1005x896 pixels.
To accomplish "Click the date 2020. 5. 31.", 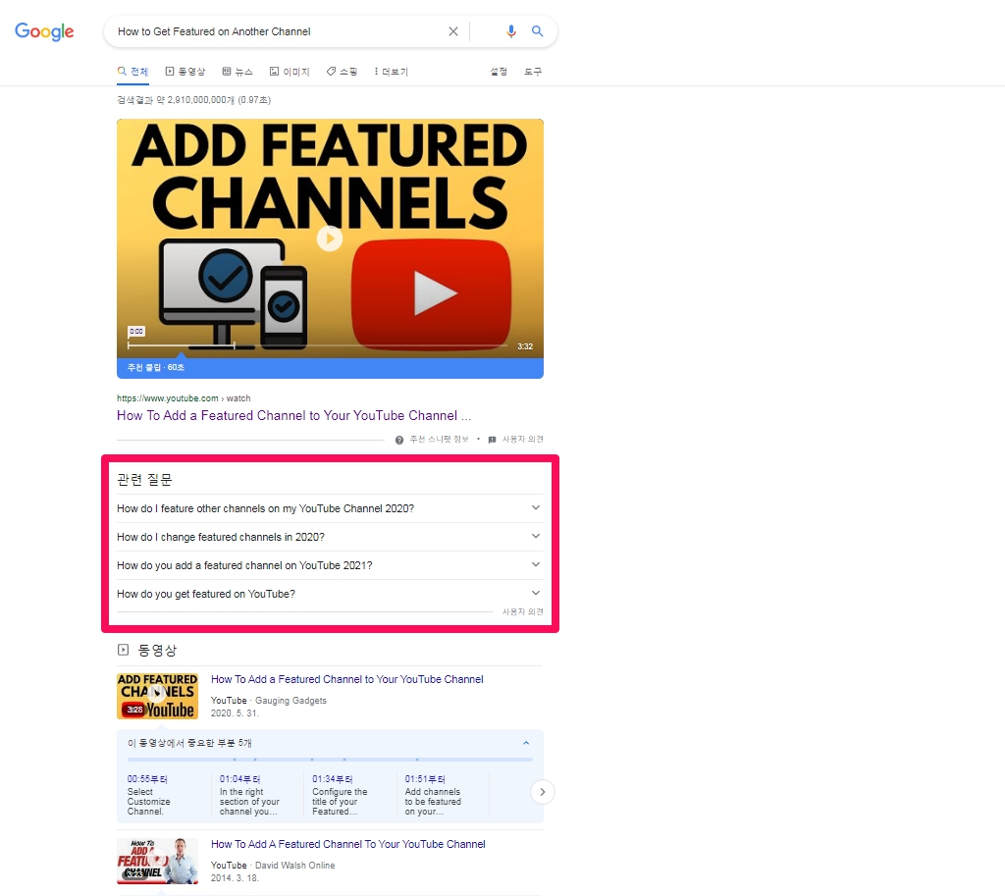I will click(235, 713).
